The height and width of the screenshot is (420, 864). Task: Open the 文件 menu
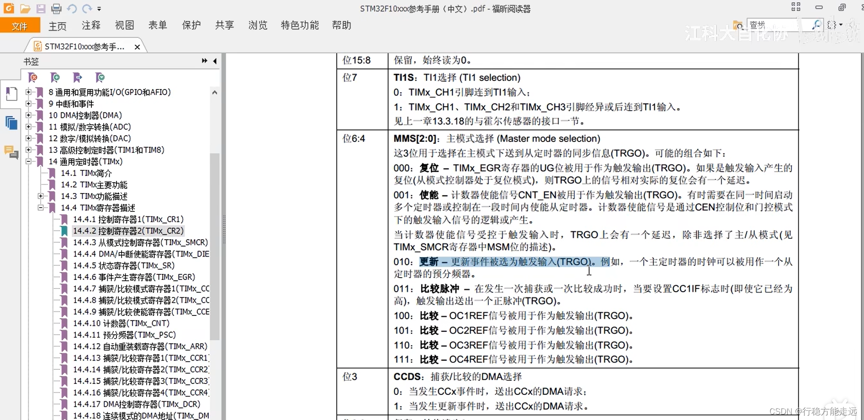point(20,26)
